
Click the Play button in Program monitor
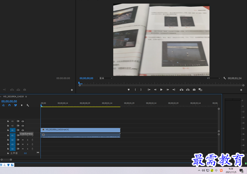[x=161, y=89]
